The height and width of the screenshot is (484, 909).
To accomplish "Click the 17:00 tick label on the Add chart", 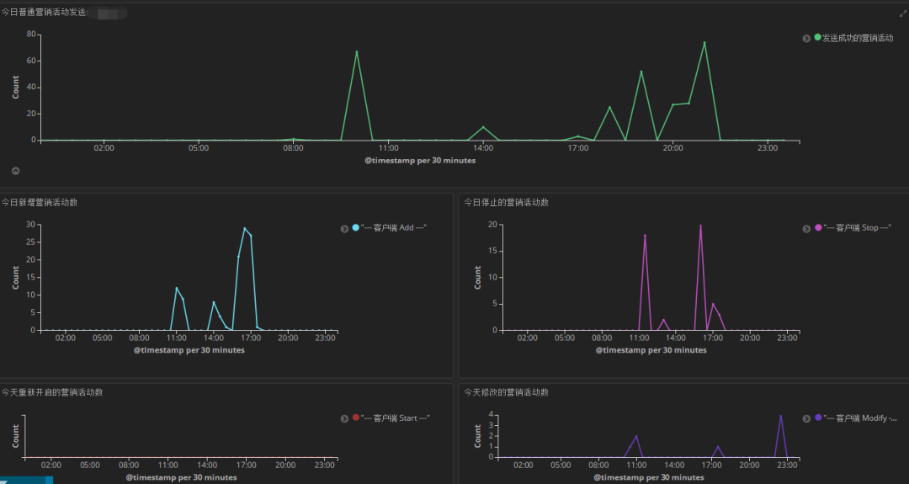I will tap(251, 338).
